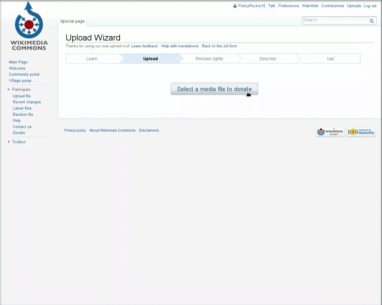This screenshot has height=305, width=382.
Task: Go to Main Page in sidebar
Action: (18, 62)
